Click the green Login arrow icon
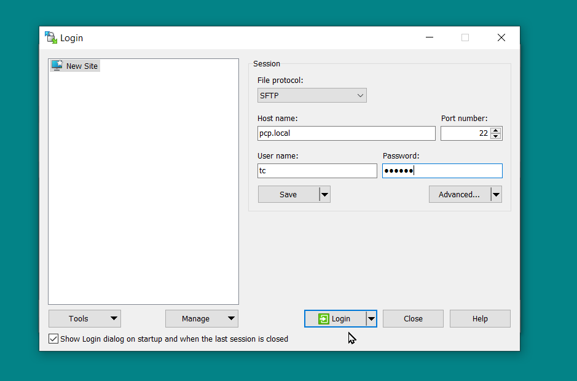The width and height of the screenshot is (577, 381). [323, 319]
